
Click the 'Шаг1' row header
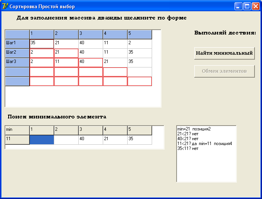(17, 44)
